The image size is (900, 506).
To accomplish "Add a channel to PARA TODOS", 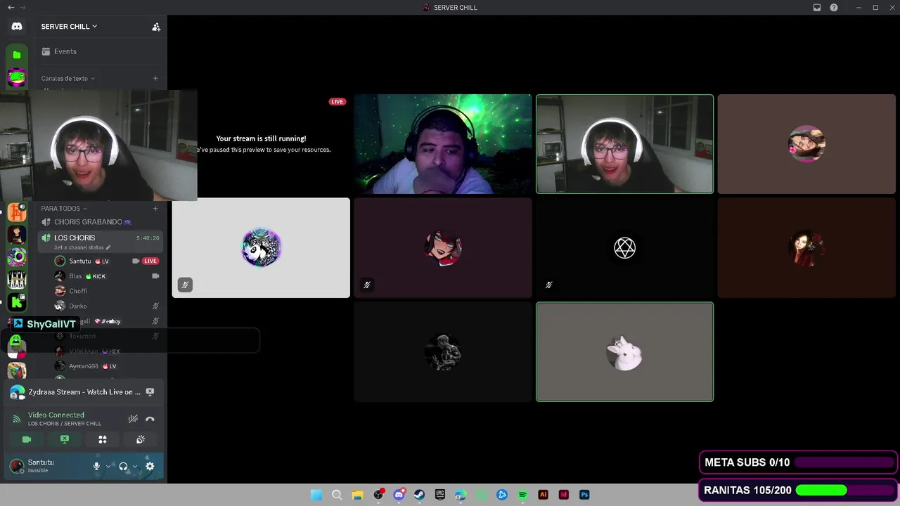I will point(155,209).
